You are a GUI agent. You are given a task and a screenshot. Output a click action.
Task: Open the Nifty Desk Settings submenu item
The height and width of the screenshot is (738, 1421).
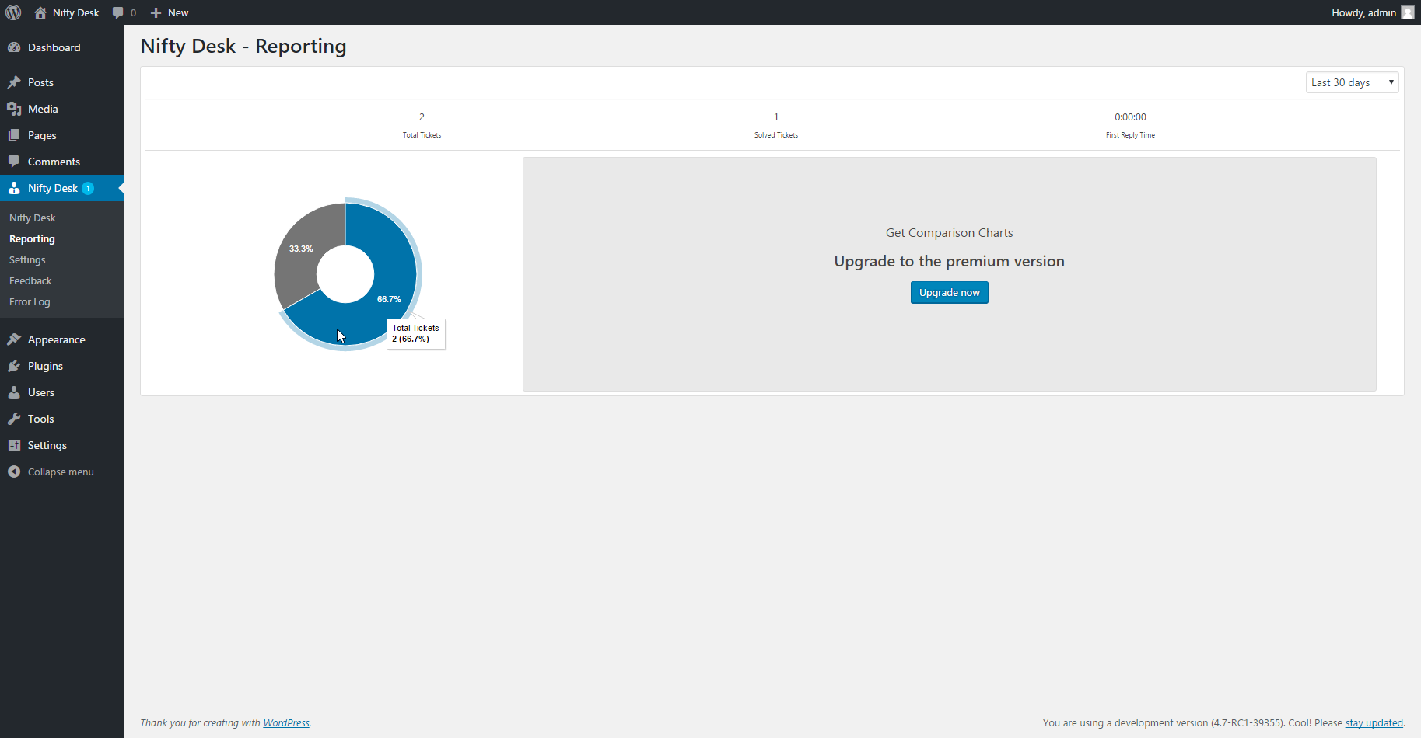27,260
